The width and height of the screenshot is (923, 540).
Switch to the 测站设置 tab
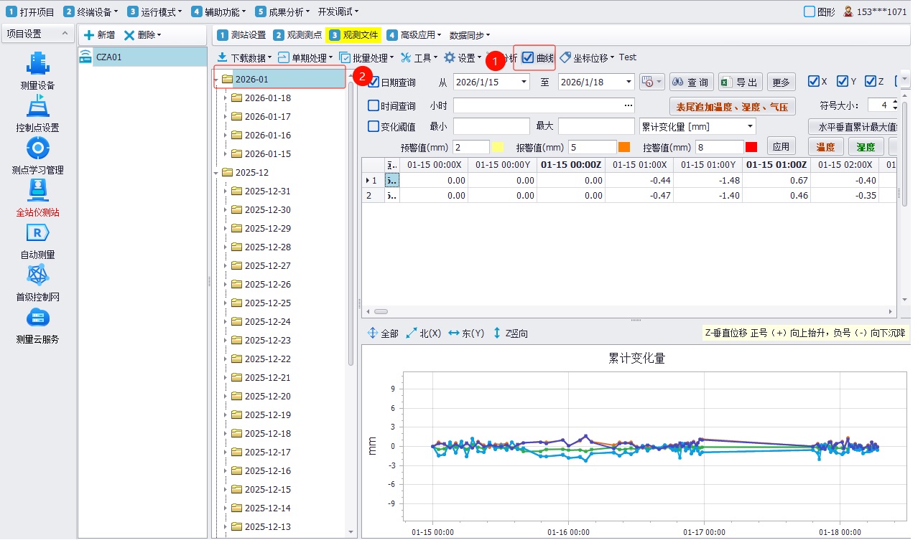(x=242, y=34)
